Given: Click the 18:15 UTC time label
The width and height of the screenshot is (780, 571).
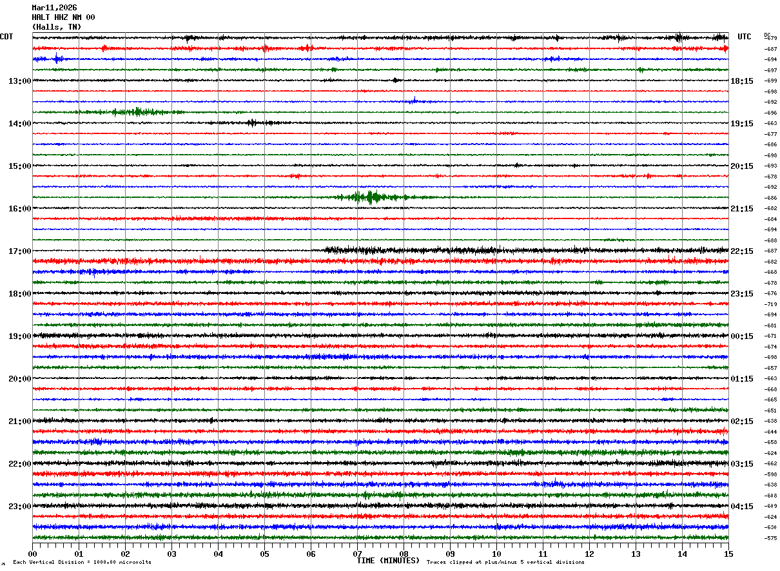Looking at the screenshot, I should (742, 81).
